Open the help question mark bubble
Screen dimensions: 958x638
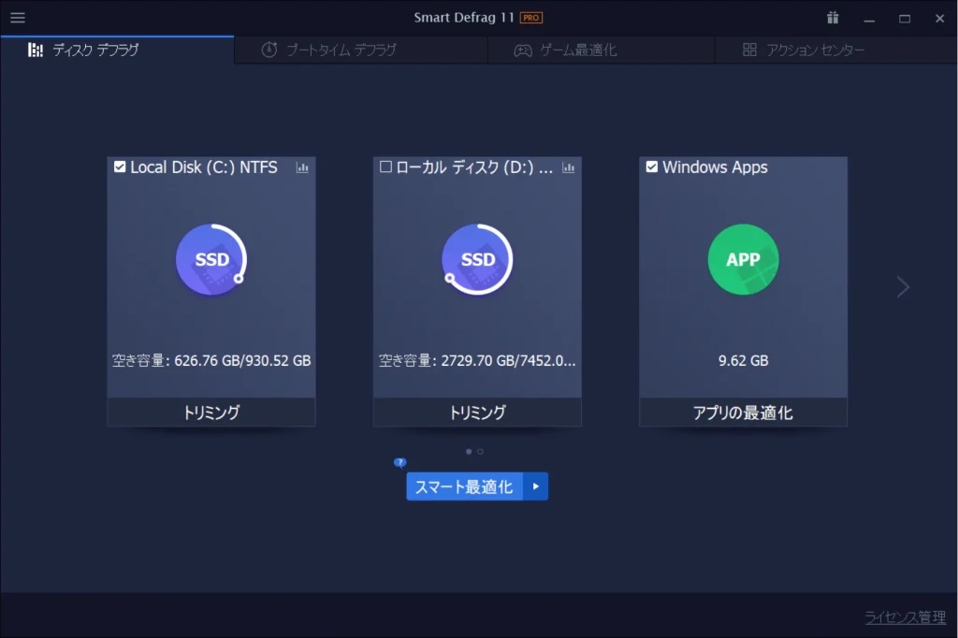pos(400,463)
